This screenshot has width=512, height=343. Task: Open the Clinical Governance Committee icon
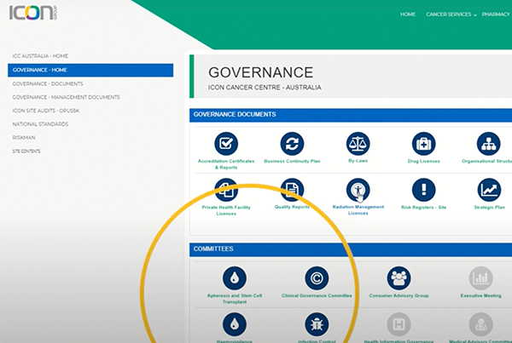tap(317, 278)
